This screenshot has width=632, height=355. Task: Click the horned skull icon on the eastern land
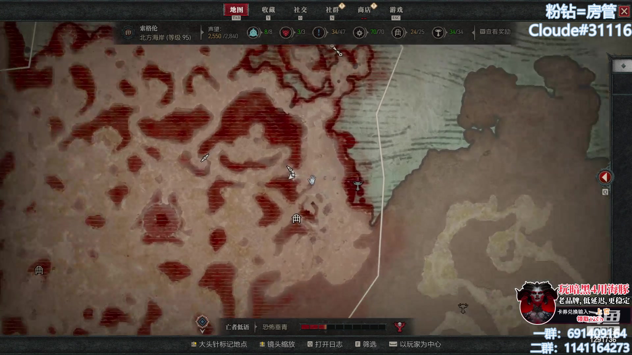pos(463,308)
